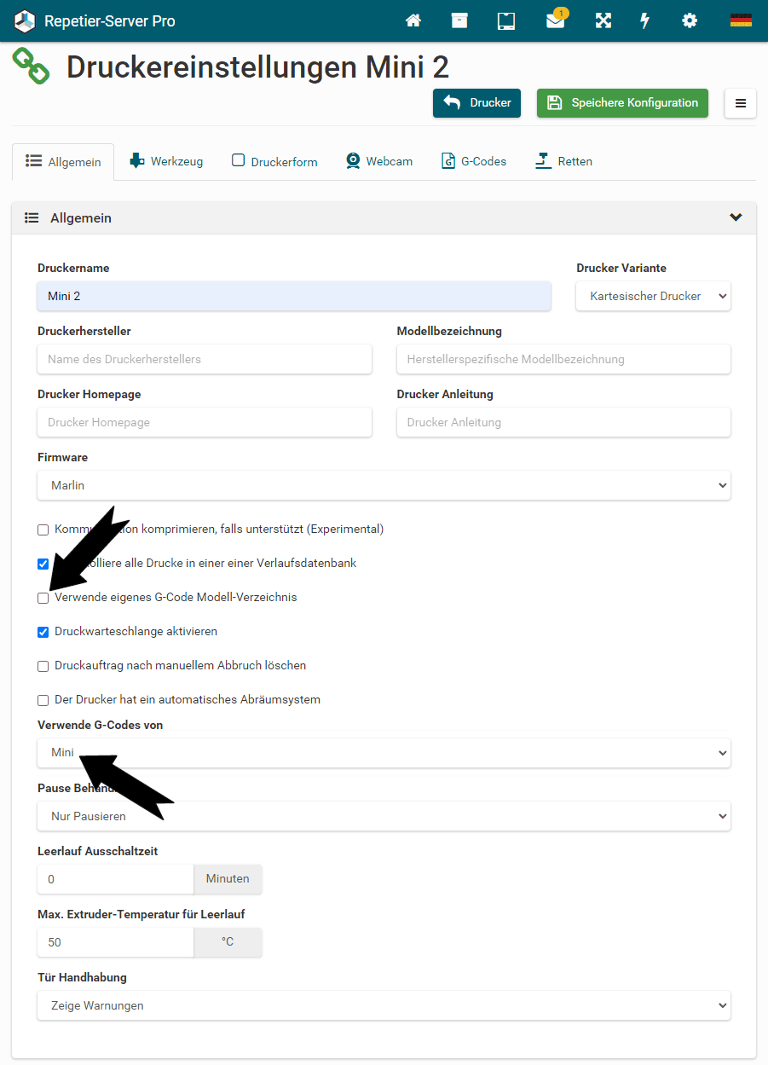Open the Verwende G-Codes von dropdown
Image resolution: width=768 pixels, height=1065 pixels.
(x=384, y=753)
